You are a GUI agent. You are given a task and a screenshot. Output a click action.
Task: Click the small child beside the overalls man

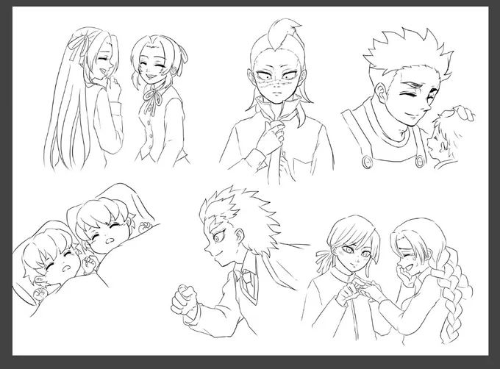tap(449, 137)
